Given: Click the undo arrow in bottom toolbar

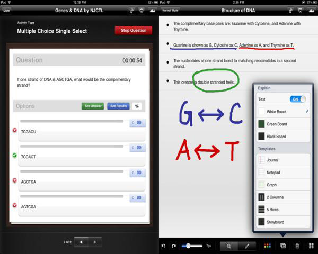Looking at the screenshot, I should [x=164, y=246].
